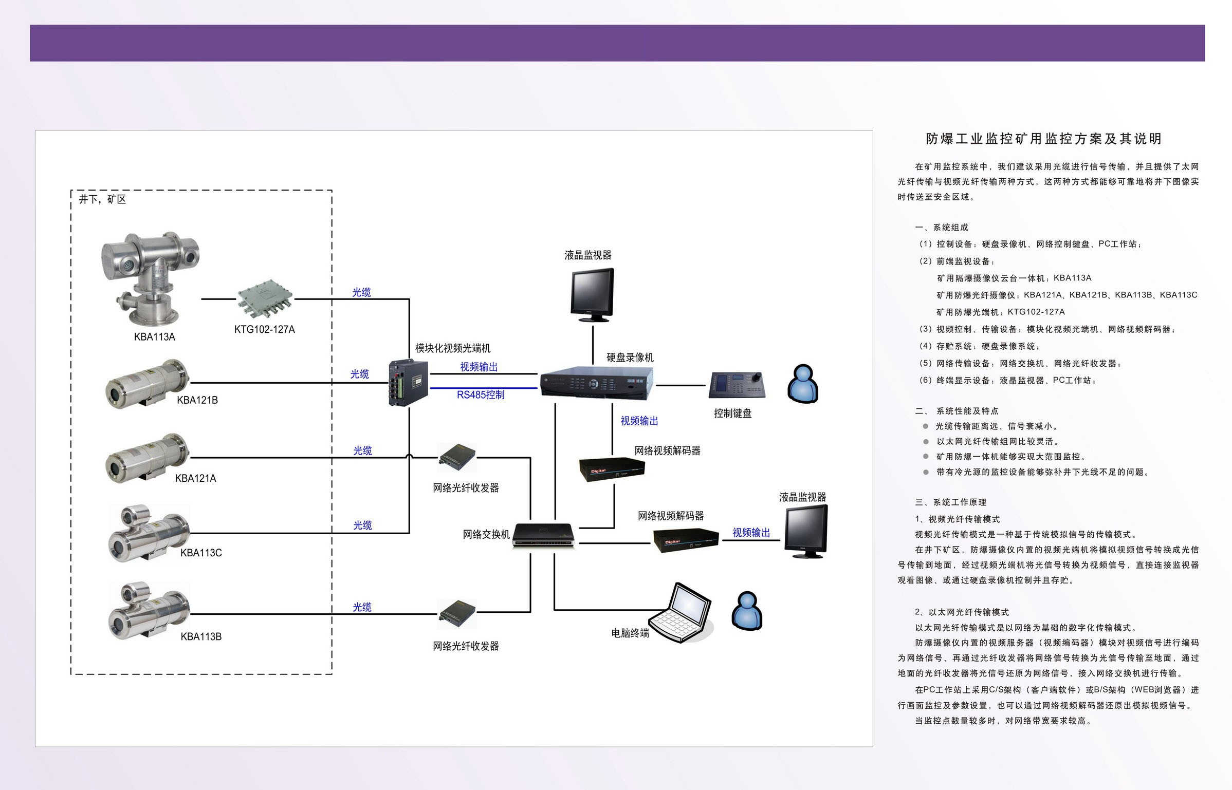
Task: Select the lower fiber transceiver on the KBA113B line
Action: (457, 613)
